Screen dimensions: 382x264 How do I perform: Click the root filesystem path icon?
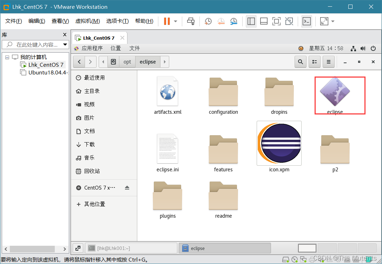click(x=113, y=62)
